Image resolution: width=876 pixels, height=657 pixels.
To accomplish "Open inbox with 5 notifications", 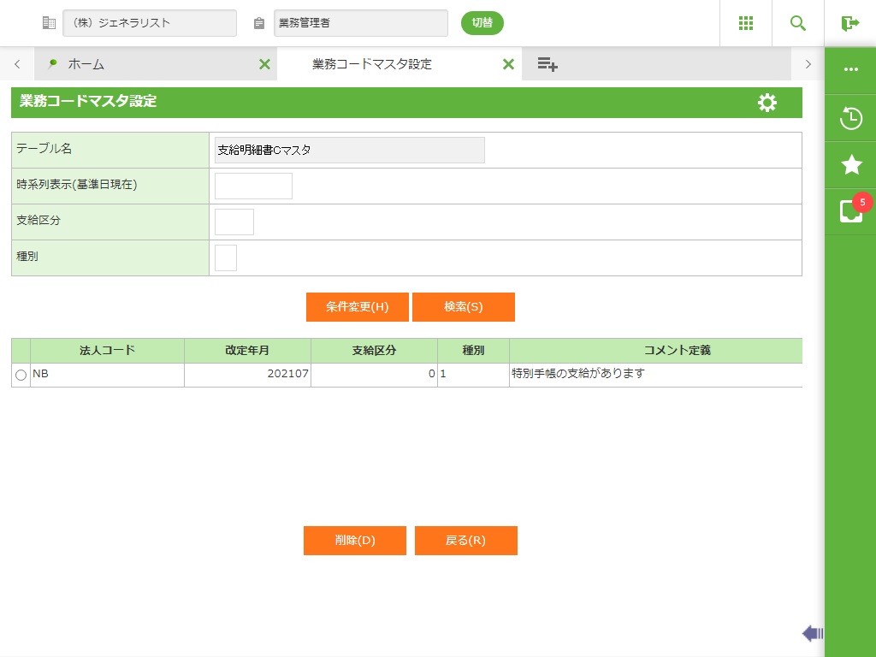I will 850,211.
